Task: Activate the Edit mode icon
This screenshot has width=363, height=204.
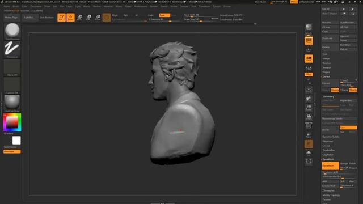Action: click(x=61, y=18)
